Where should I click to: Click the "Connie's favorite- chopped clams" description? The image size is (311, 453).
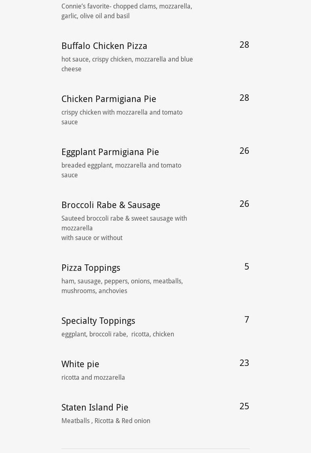pyautogui.click(x=126, y=11)
